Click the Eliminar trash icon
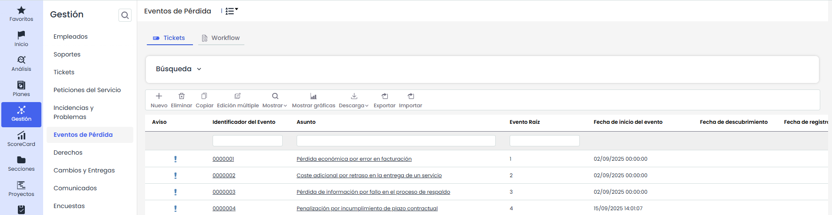Screen dimensions: 832x215 click(x=182, y=96)
